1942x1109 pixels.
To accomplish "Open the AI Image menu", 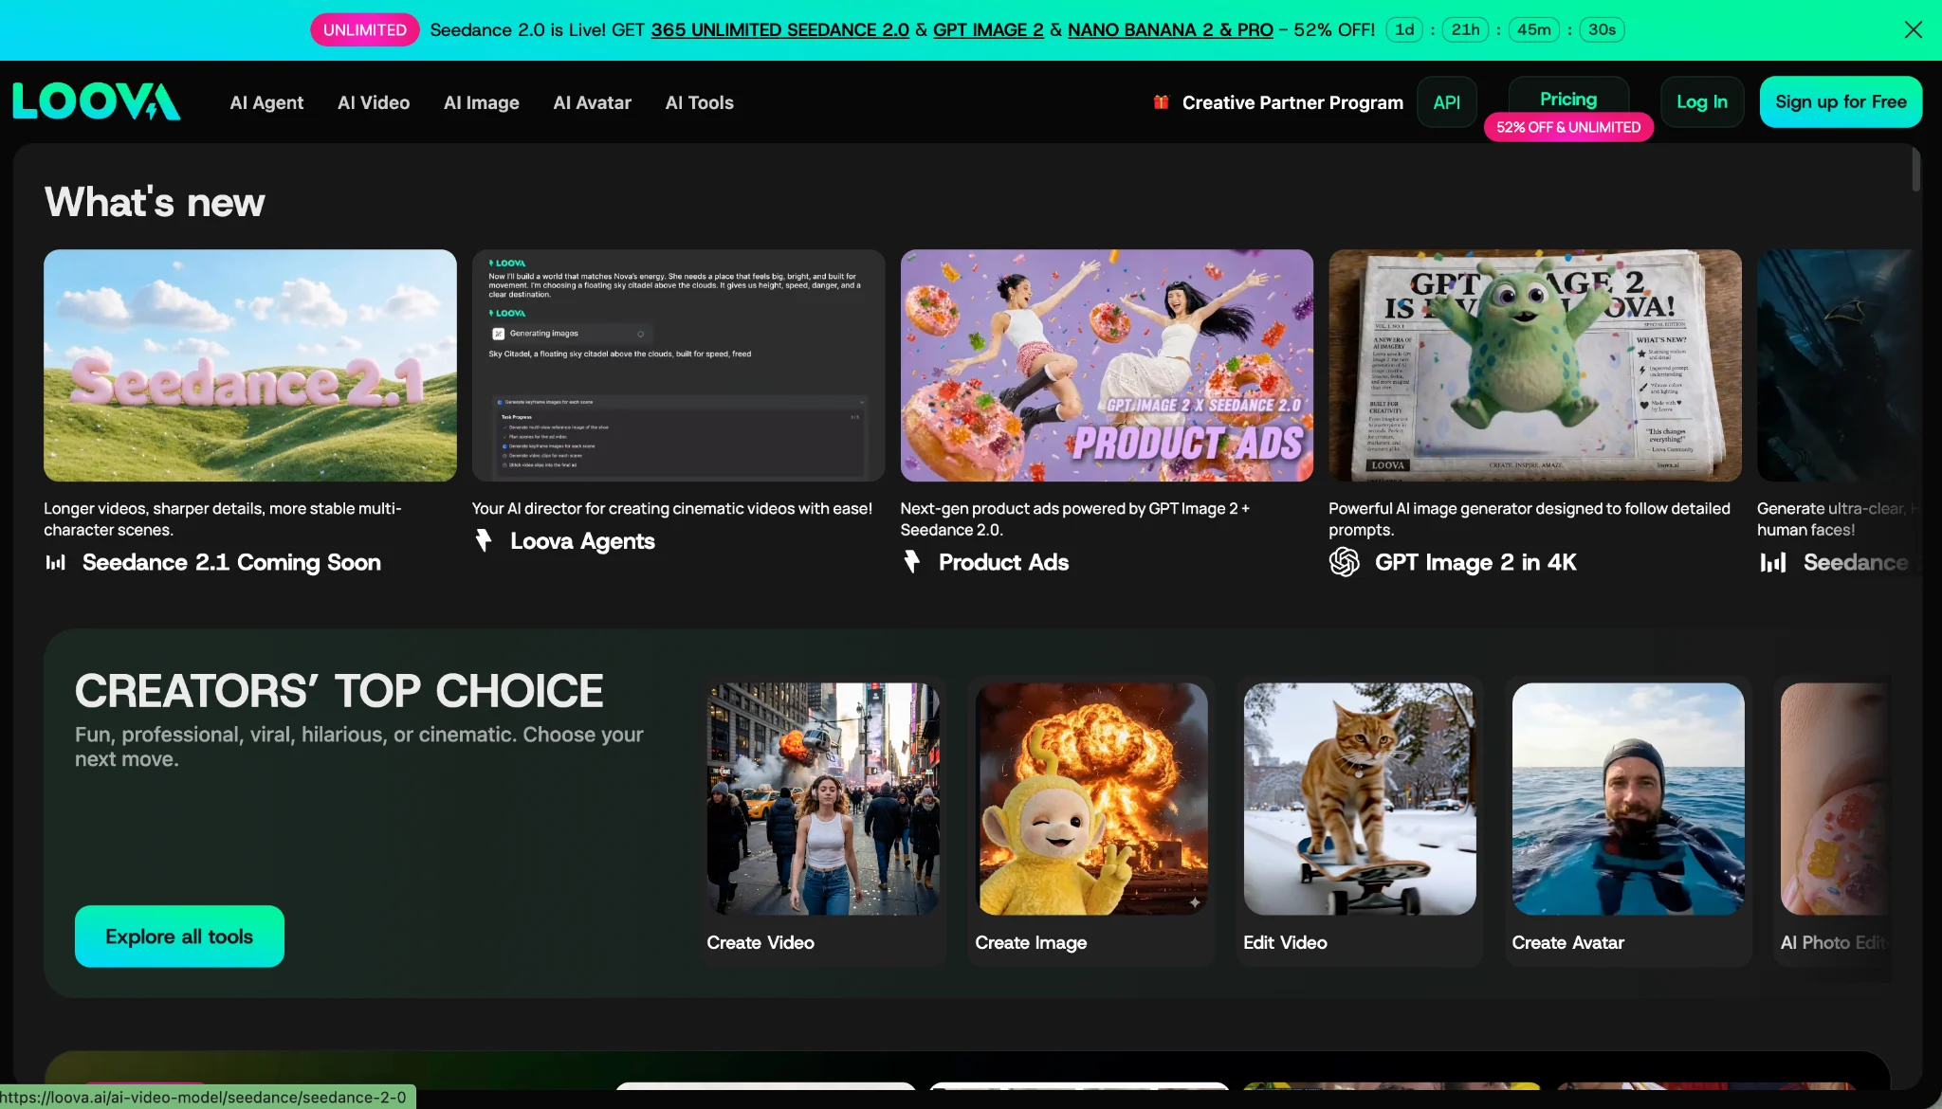I will 482,102.
